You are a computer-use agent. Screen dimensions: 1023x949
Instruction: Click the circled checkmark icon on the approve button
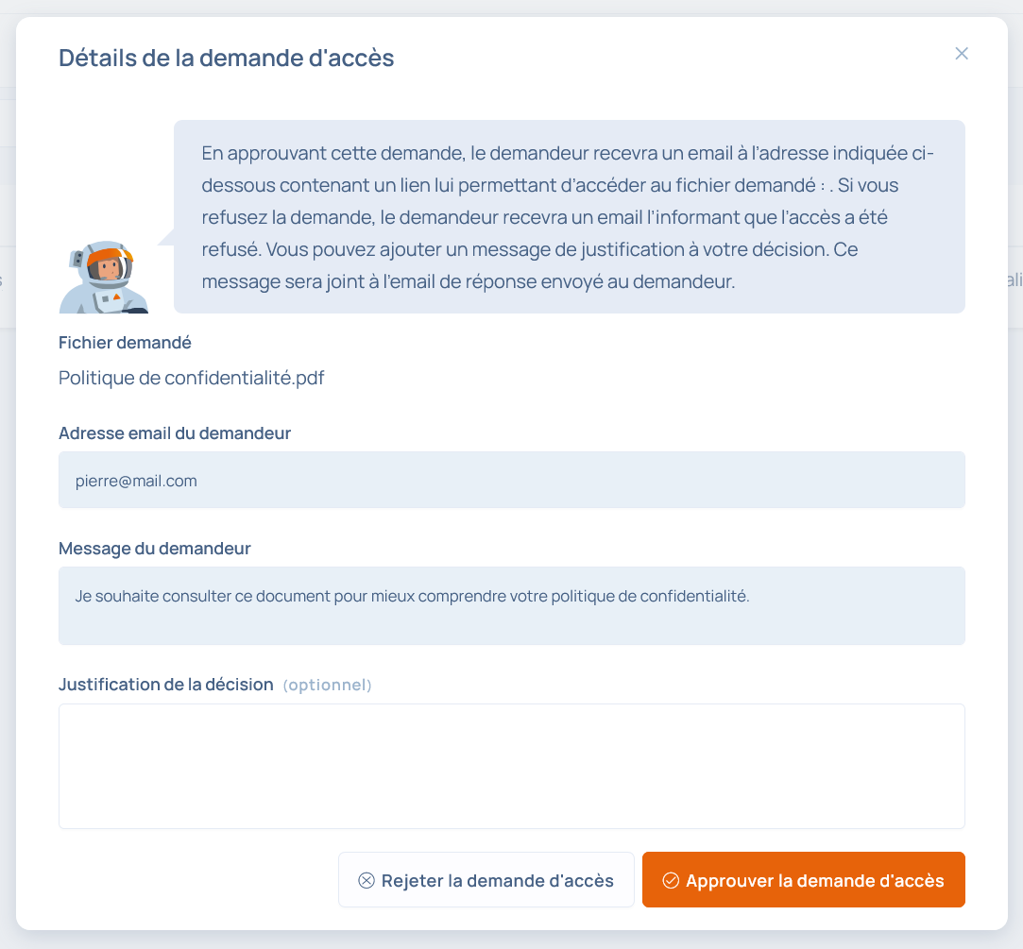[x=671, y=881]
